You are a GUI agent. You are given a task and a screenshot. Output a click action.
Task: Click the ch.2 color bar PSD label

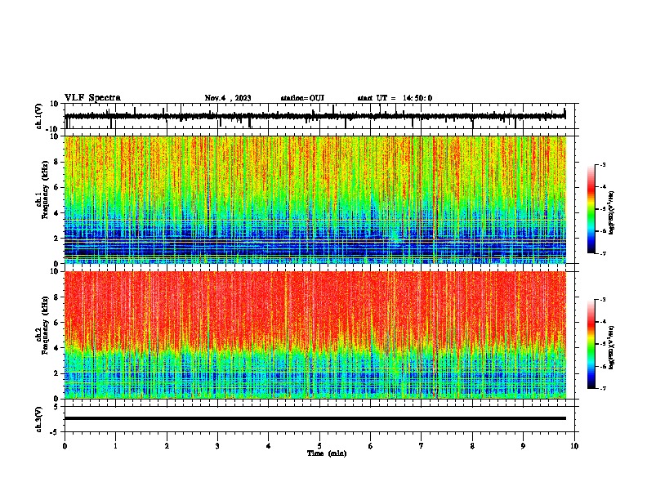tap(612, 348)
